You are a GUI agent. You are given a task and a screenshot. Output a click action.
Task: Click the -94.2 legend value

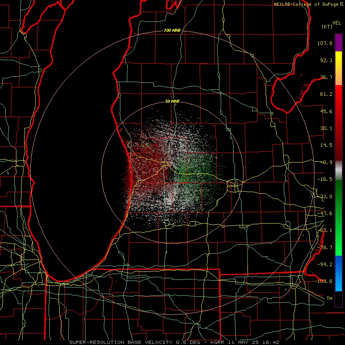(x=325, y=264)
